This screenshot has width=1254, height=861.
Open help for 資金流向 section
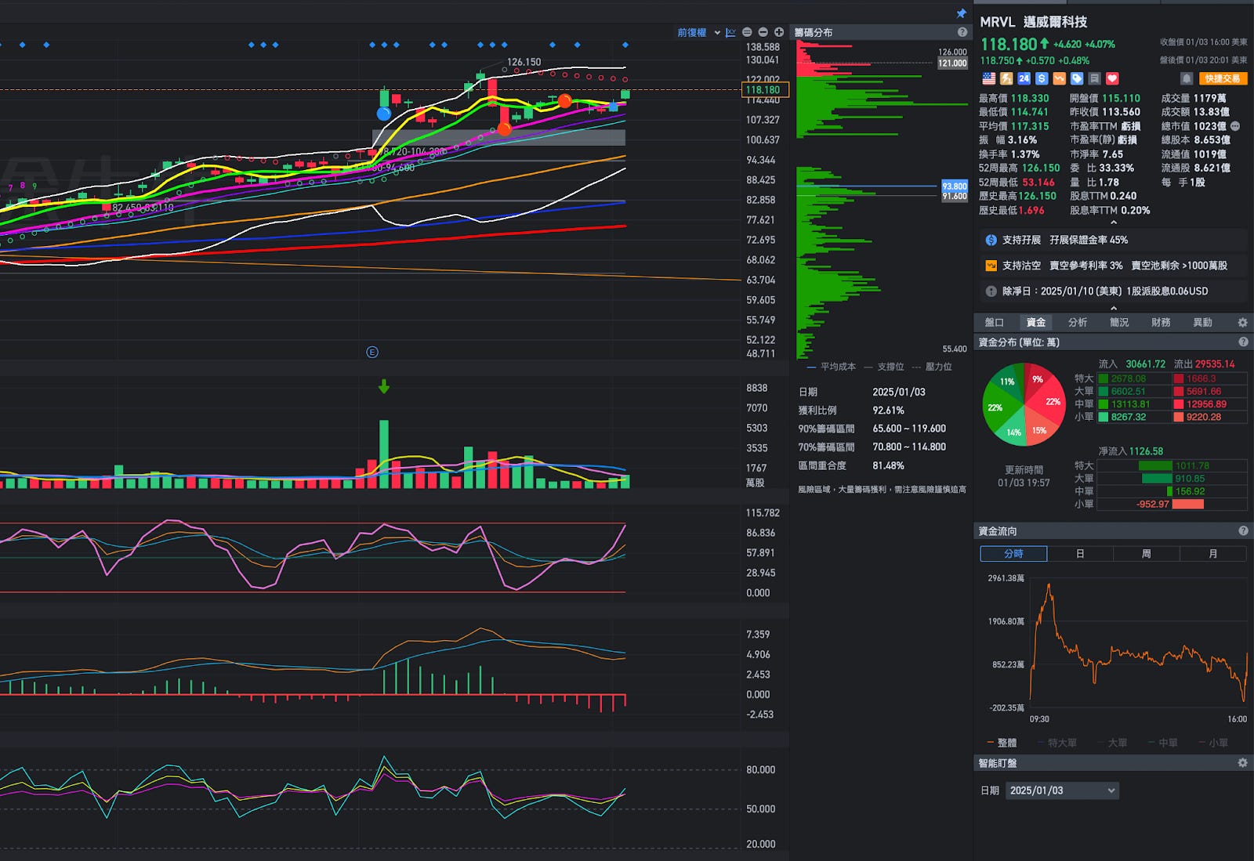coord(1243,531)
